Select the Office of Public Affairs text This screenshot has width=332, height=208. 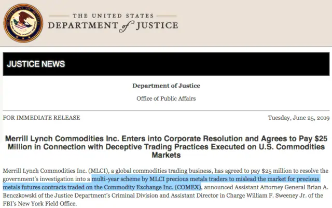pos(166,99)
